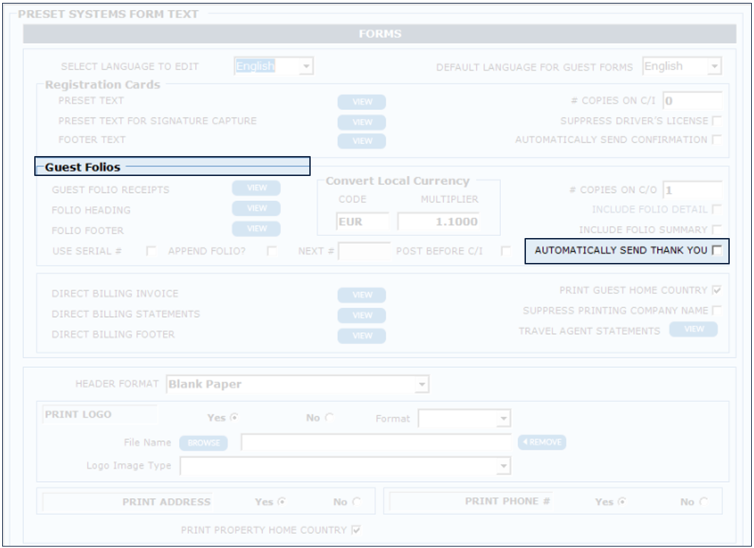
Task: Uncheck Print Guest Home Country checkbox
Action: click(x=716, y=291)
